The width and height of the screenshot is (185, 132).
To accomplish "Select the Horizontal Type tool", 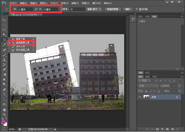I will [4, 94].
